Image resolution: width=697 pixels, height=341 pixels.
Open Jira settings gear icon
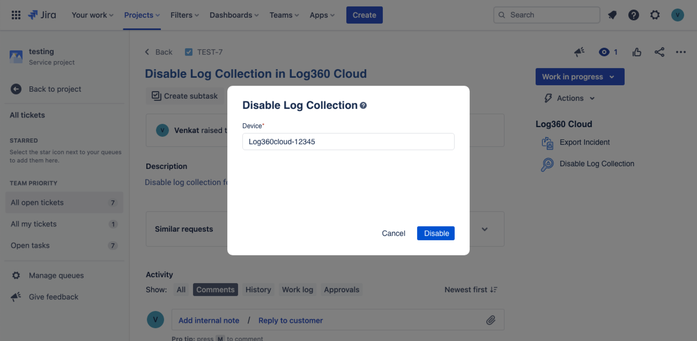[655, 15]
